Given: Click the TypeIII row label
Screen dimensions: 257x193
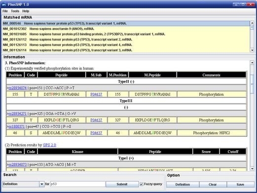Looking at the screenshot, I should pos(126,101).
